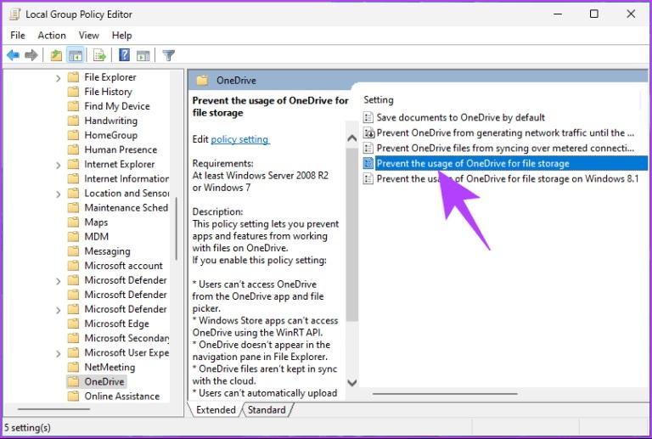Click the tree pane horizontal scrollbar
652x439 pixels.
(53, 409)
